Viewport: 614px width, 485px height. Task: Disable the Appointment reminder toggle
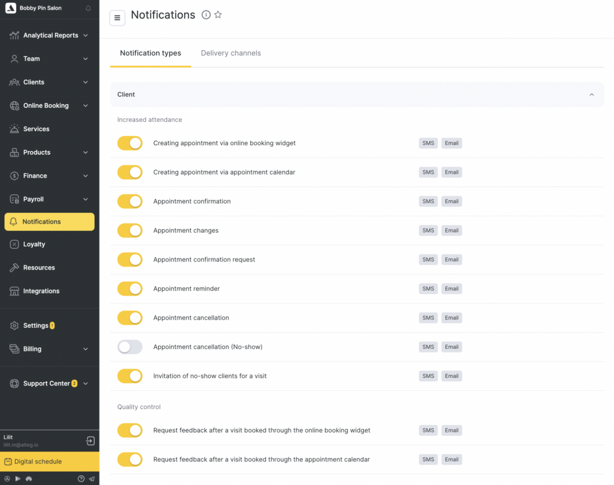[x=130, y=289]
